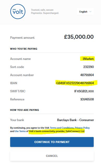Viewport: 101px width, 165px height.
Task: Open the English language dropdown
Action: coord(85,12)
